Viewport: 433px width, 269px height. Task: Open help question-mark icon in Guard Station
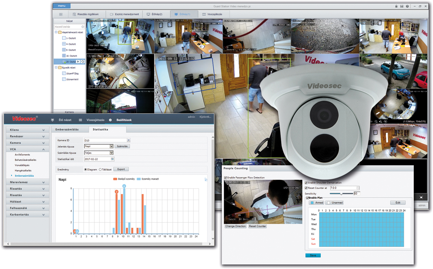tap(407, 6)
